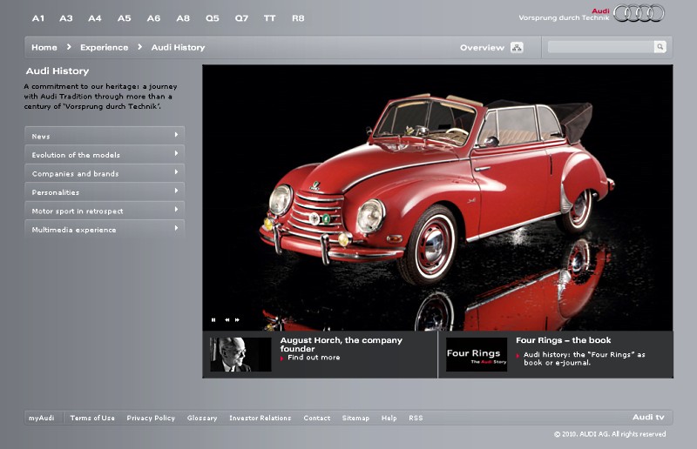Open the R8 model menu
697x449 pixels.
(x=298, y=18)
